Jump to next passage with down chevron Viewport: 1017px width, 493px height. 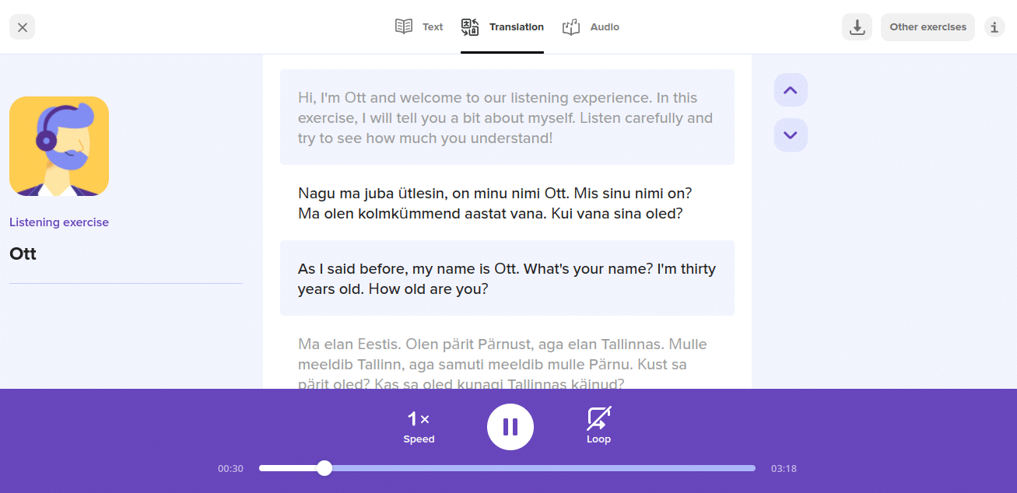coord(791,135)
